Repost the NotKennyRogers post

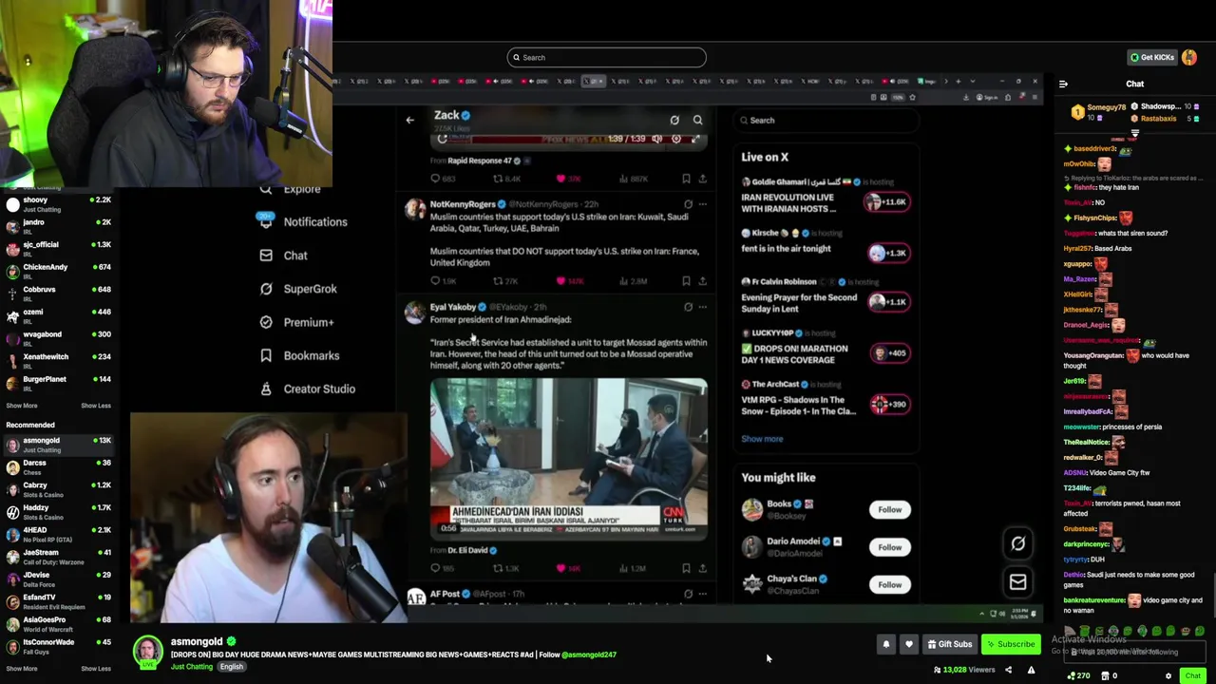498,281
